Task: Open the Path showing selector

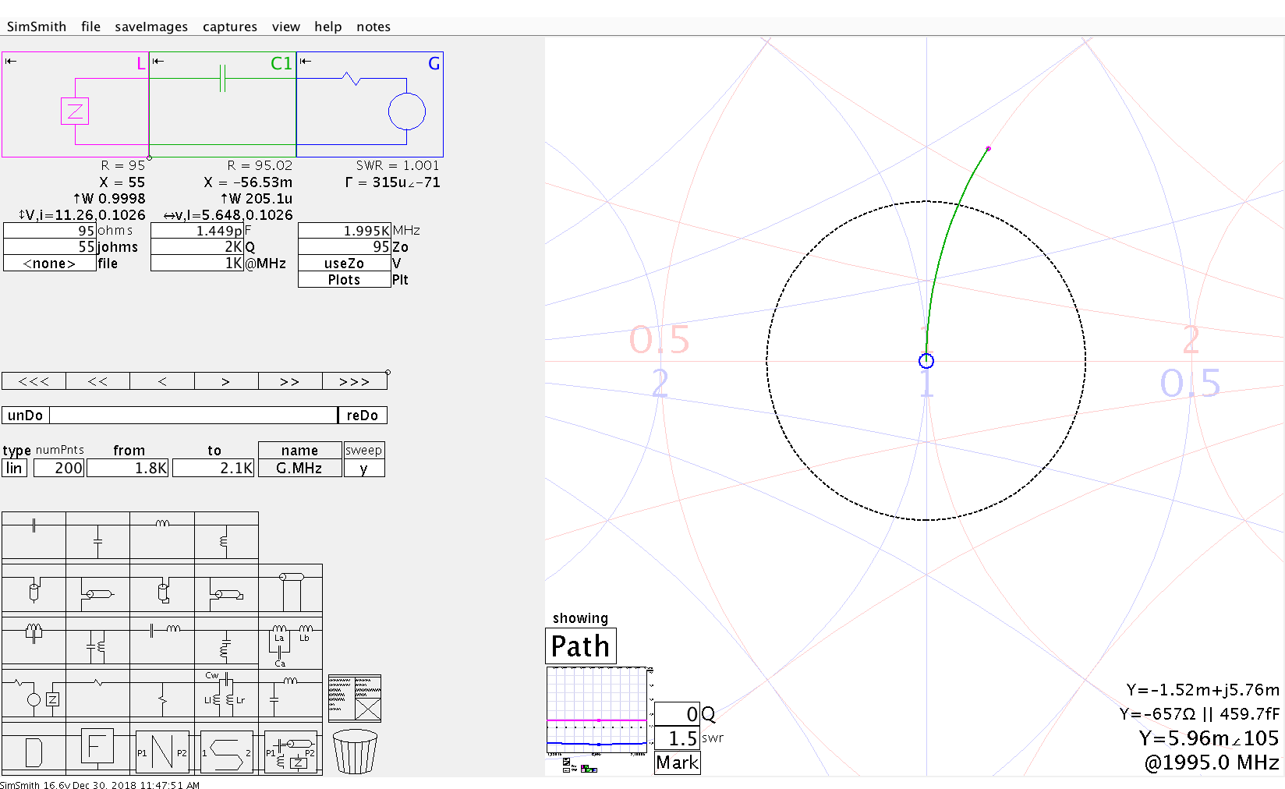Action: pos(580,646)
